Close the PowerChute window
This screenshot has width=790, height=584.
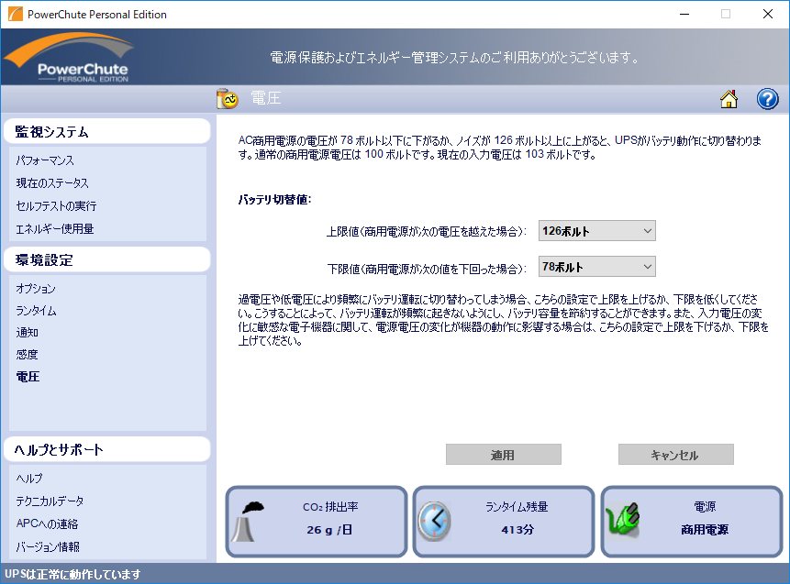pyautogui.click(x=768, y=14)
